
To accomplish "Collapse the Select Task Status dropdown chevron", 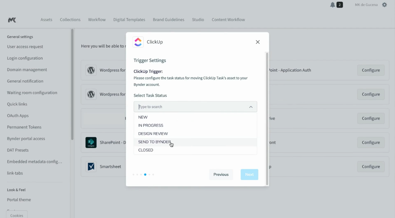I will pos(251,107).
